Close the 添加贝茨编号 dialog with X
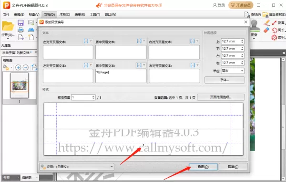 [x=245, y=22]
